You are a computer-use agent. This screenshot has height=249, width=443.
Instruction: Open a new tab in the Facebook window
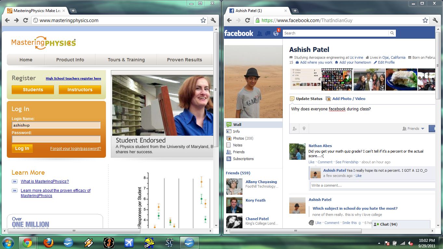tap(295, 11)
